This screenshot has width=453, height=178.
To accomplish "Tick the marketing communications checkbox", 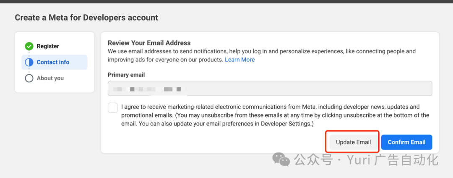I will 113,108.
